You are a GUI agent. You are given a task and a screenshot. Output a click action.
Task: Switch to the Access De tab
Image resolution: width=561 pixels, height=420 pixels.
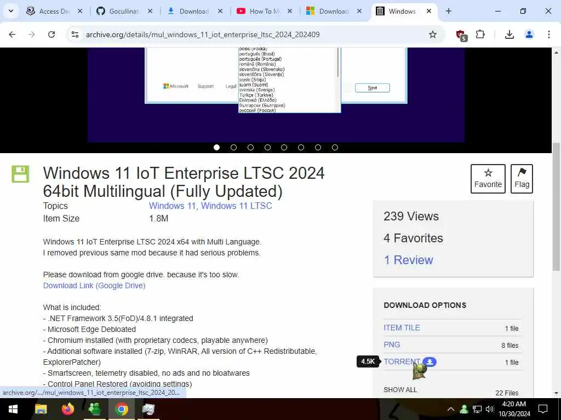point(54,11)
